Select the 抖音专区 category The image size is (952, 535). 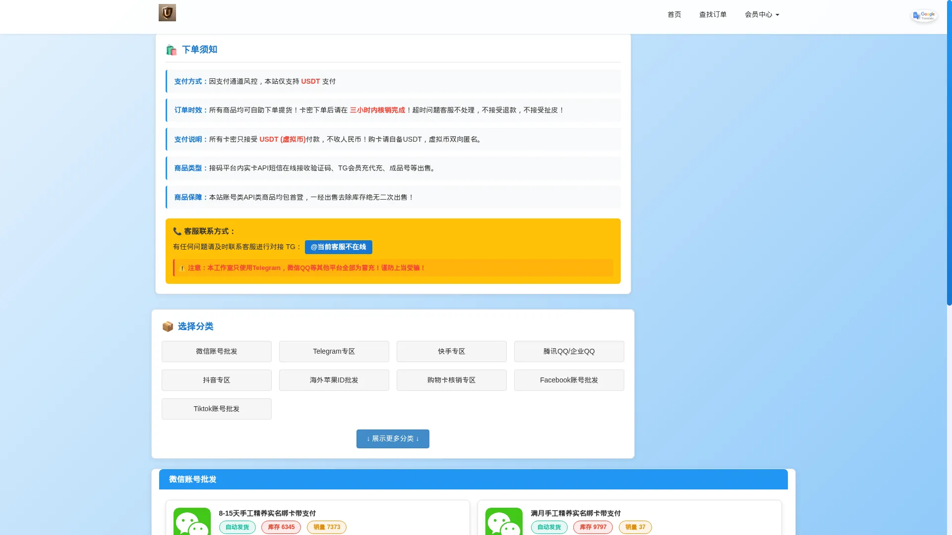(217, 380)
